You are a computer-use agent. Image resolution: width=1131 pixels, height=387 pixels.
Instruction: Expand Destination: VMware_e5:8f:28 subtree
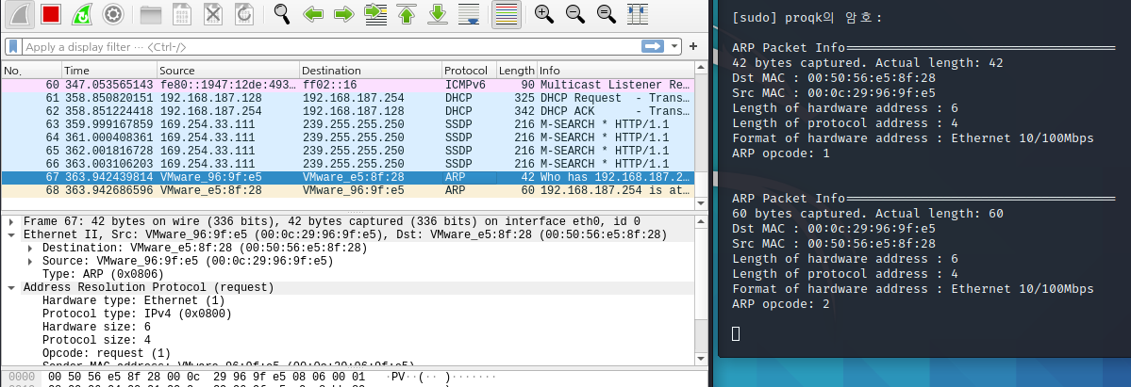(30, 248)
